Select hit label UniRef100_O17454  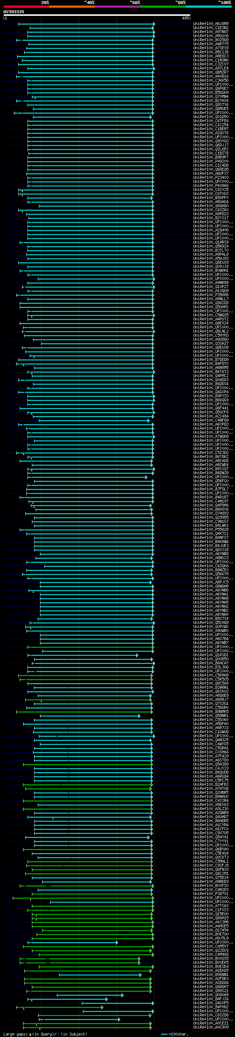(211, 930)
